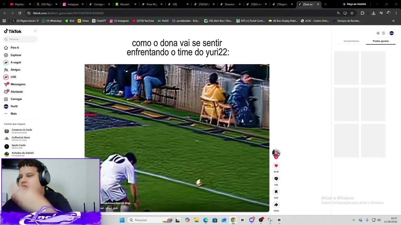The image size is (401, 225).
Task: Click the phone icon above the comments panel
Action: click(383, 33)
